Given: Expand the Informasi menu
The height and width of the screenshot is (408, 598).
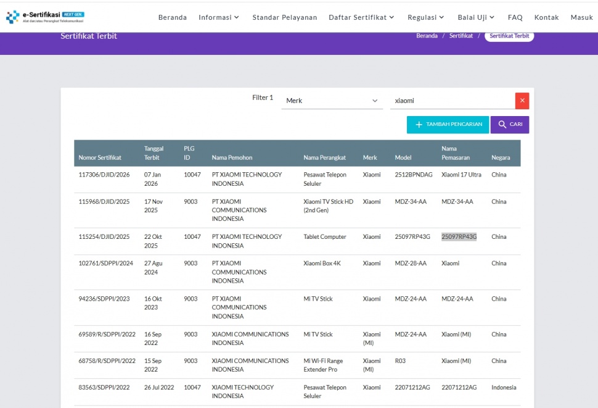Looking at the screenshot, I should click(x=219, y=17).
